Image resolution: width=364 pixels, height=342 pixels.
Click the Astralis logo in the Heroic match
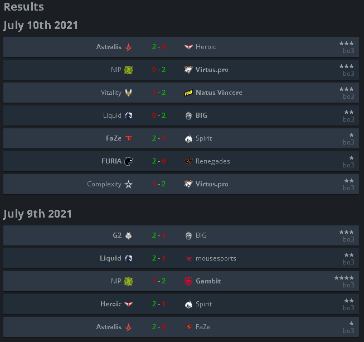pos(128,47)
